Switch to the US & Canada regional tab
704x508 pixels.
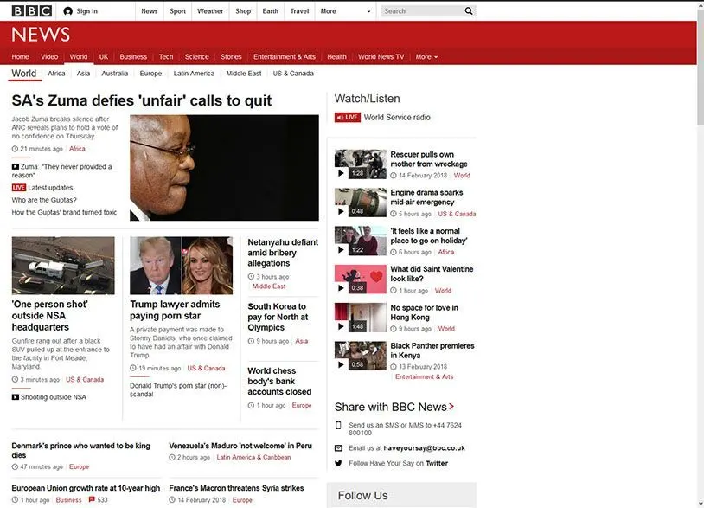tap(293, 74)
